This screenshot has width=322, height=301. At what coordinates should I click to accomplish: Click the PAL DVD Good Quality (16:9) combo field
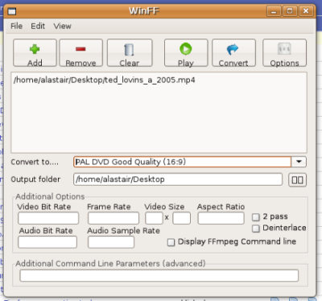(183, 162)
